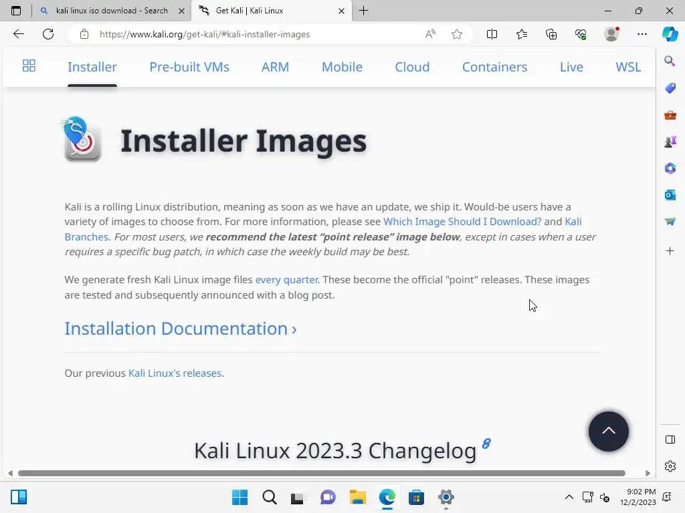
Task: View site information lock icon
Action: (x=84, y=34)
